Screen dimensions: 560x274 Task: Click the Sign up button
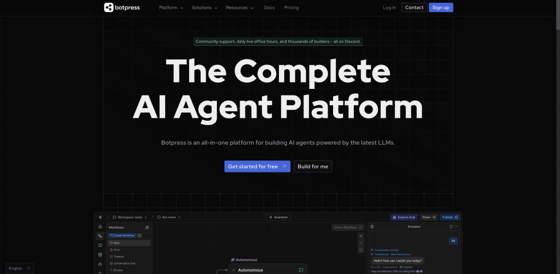pyautogui.click(x=441, y=8)
